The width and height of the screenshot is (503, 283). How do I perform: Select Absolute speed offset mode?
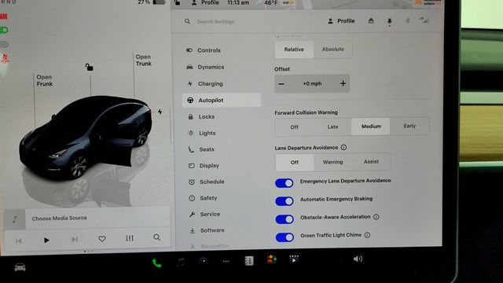pos(332,50)
